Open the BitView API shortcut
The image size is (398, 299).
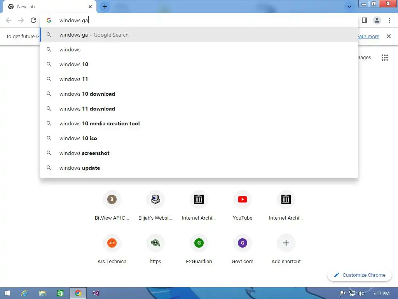point(112,206)
